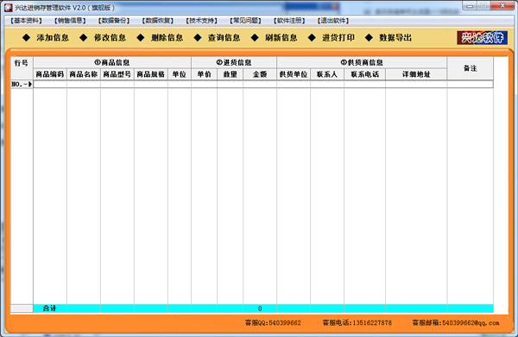Select the 退出软件 menu item
The height and width of the screenshot is (337, 518).
point(333,21)
